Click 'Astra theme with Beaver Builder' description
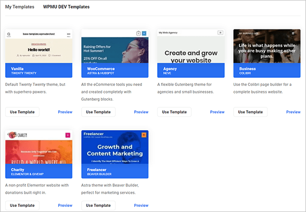 coord(110,189)
